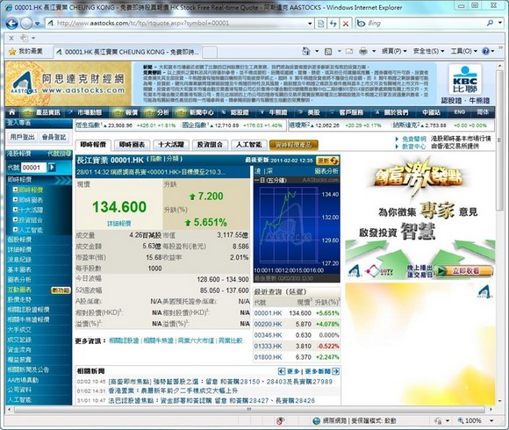
Task: Switch site language to ENG
Action: [459, 112]
